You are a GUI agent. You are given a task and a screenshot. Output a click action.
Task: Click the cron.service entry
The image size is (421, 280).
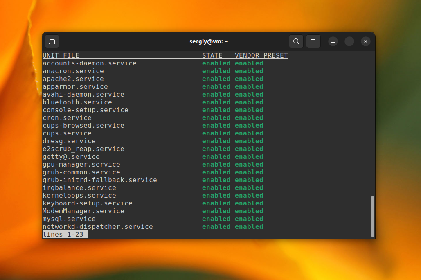pyautogui.click(x=67, y=118)
